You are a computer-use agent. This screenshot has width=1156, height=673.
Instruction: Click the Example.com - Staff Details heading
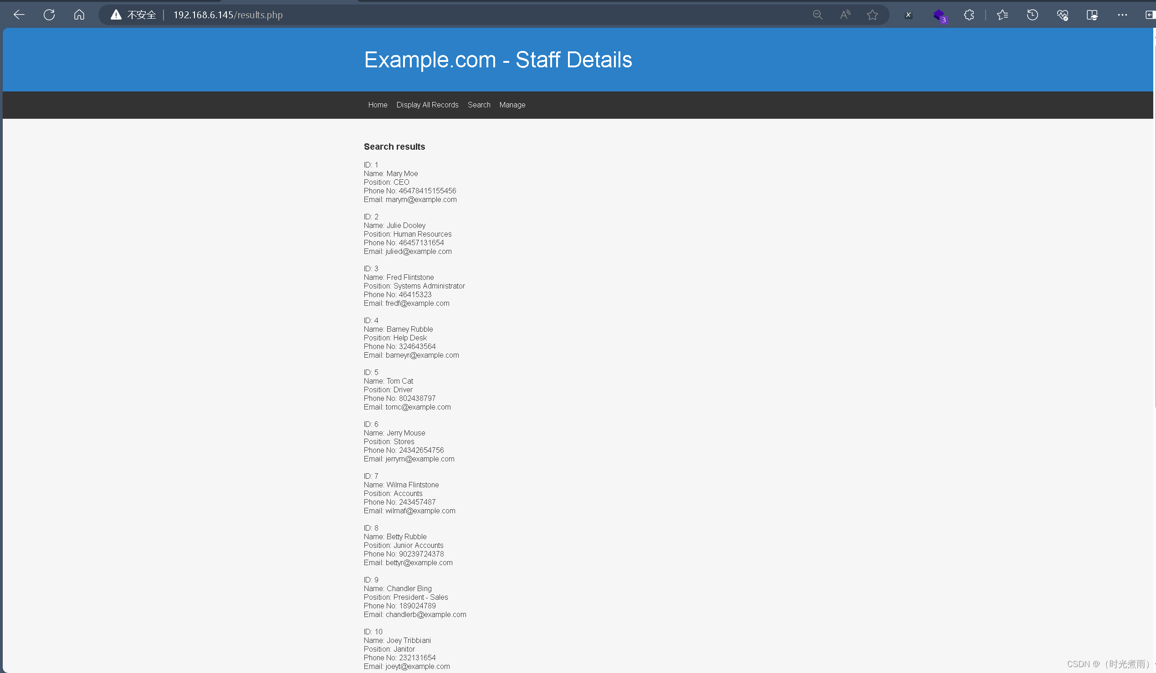point(498,60)
